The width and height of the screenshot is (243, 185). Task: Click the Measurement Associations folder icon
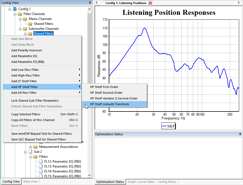[36, 147]
